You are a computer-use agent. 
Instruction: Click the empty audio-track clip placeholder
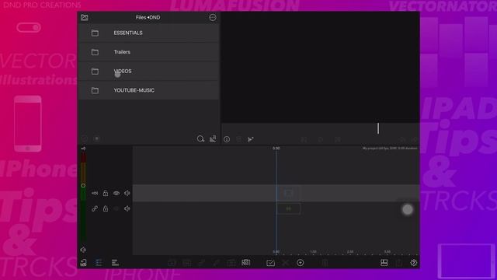pos(288,208)
